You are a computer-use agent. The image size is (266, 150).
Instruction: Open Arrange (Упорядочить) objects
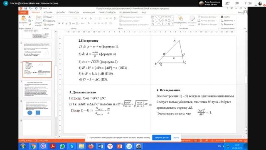click(x=180, y=20)
